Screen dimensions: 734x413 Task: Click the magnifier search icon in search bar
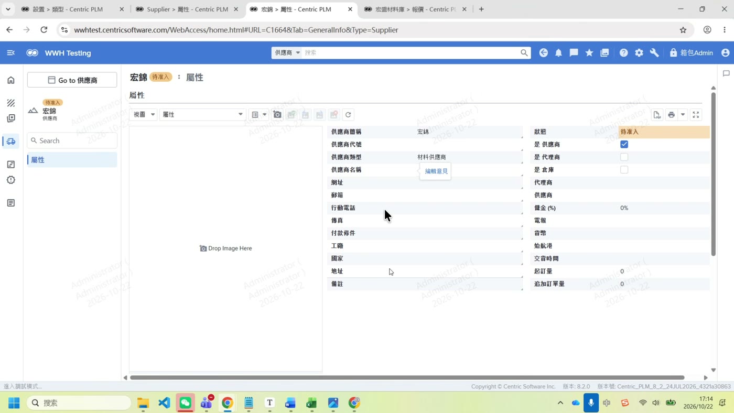pyautogui.click(x=524, y=53)
